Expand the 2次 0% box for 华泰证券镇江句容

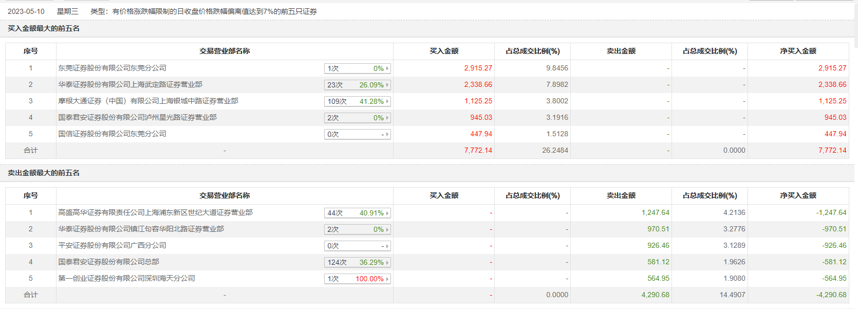coord(358,229)
